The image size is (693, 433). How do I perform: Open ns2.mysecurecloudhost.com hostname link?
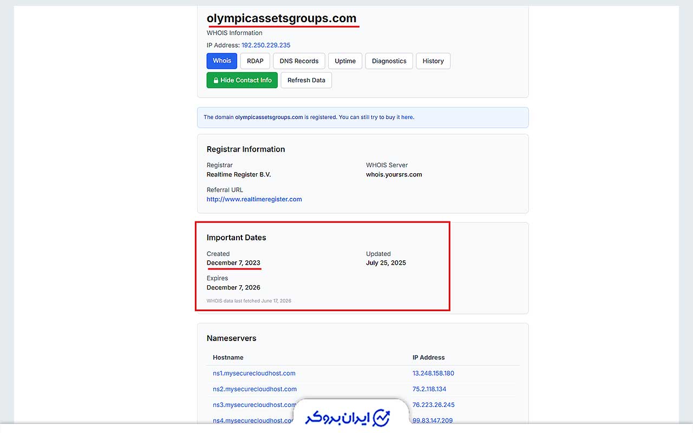(254, 389)
